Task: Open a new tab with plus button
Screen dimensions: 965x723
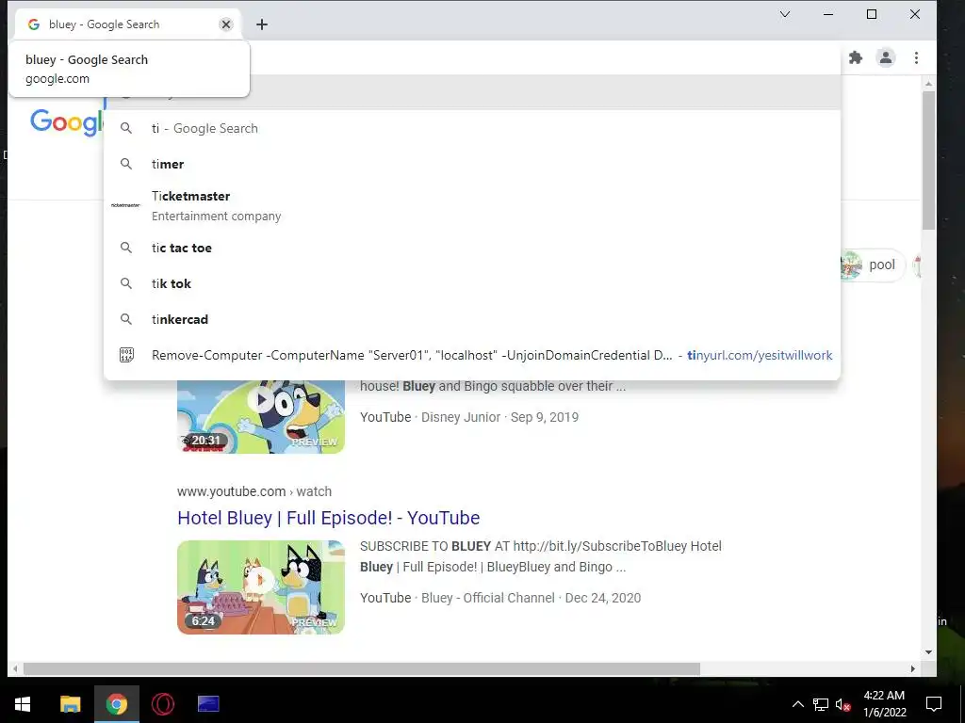Action: point(262,24)
